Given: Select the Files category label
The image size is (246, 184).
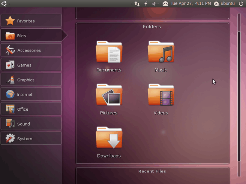Looking at the screenshot, I should pos(21,36).
